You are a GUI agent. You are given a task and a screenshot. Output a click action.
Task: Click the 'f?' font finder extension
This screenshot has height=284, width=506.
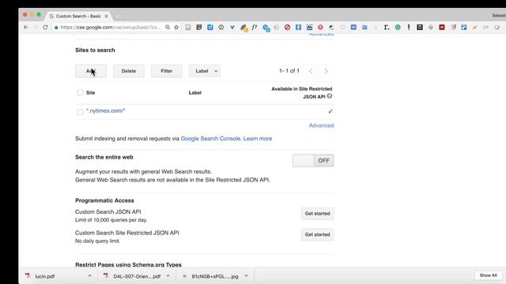point(255,28)
